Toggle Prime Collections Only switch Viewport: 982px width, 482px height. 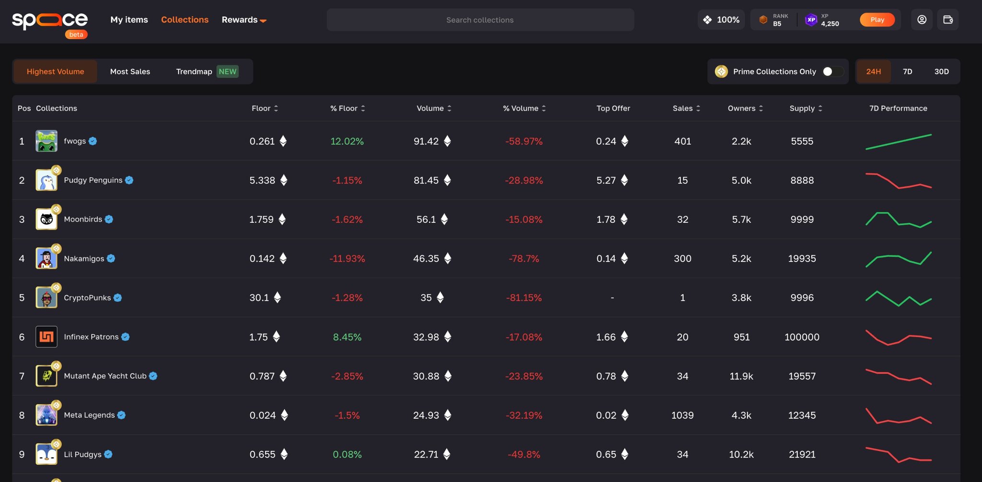click(832, 71)
